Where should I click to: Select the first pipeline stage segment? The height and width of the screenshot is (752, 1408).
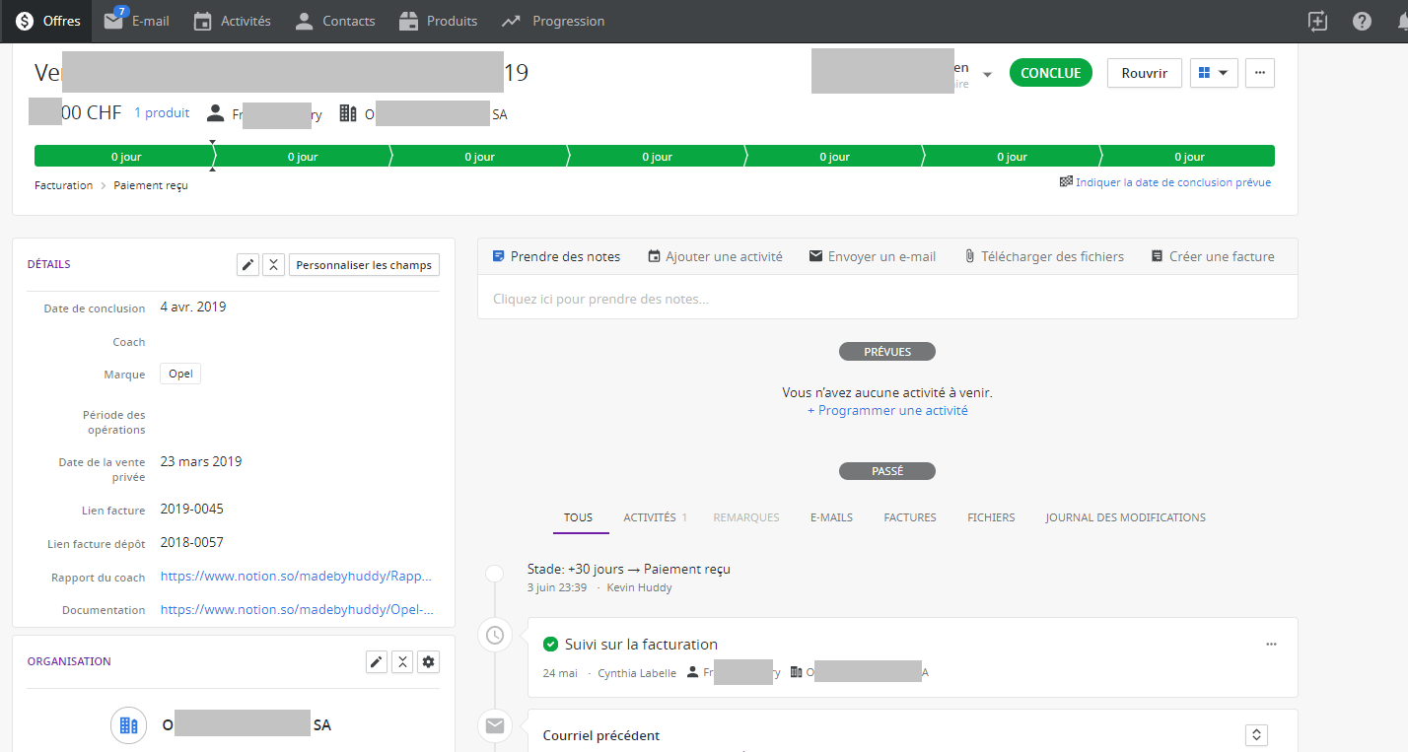[x=123, y=157]
